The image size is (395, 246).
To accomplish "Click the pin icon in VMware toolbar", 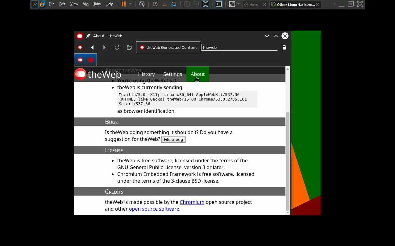I will pos(35,4).
